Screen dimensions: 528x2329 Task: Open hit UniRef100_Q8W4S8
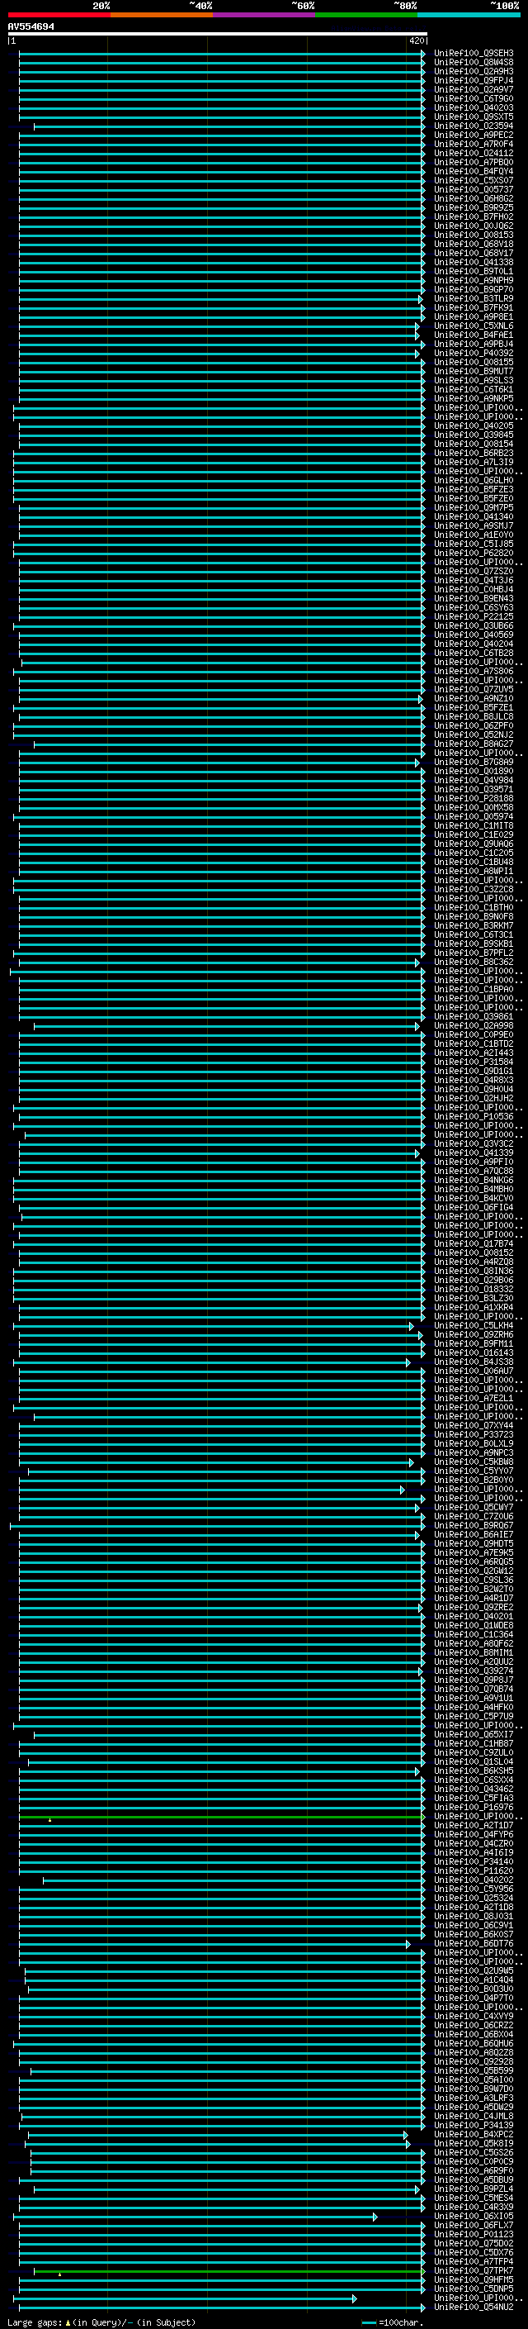click(x=474, y=63)
